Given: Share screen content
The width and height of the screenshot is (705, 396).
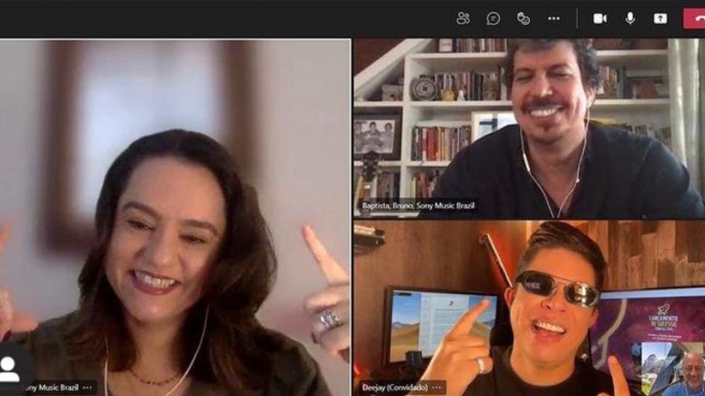Looking at the screenshot, I should click(x=660, y=19).
